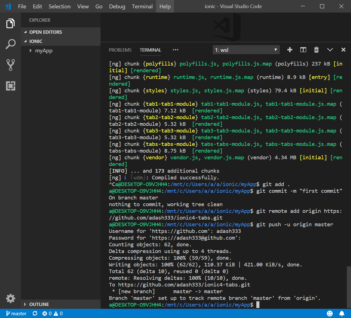Open the Source Control view icon

[x=10, y=65]
